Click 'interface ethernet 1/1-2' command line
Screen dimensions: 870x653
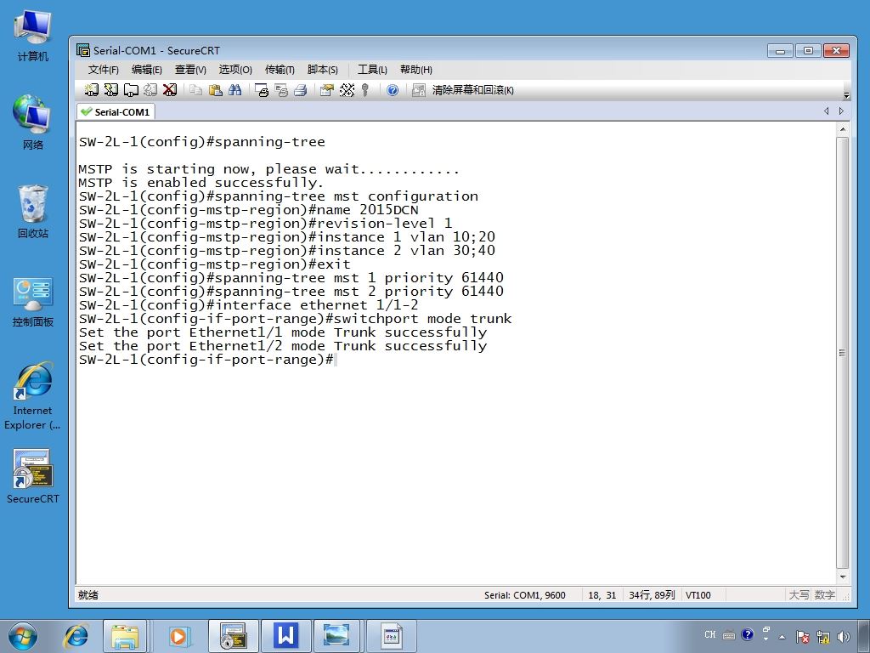click(249, 305)
